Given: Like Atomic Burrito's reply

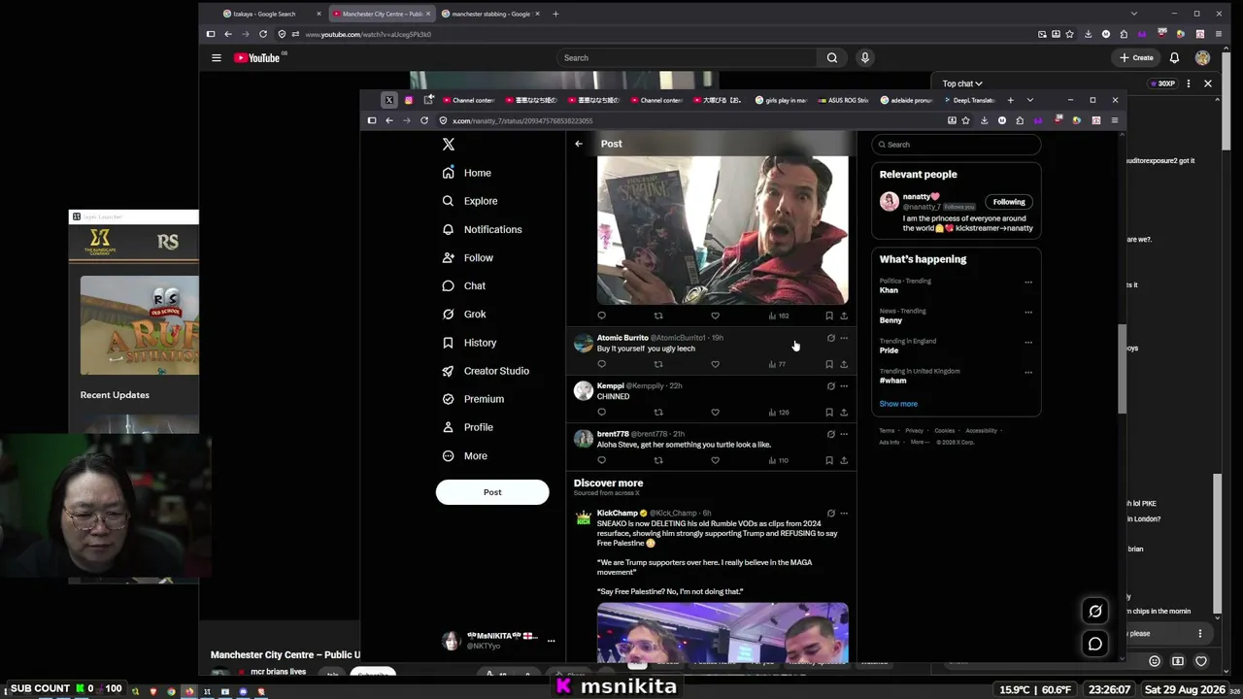Looking at the screenshot, I should pyautogui.click(x=715, y=364).
